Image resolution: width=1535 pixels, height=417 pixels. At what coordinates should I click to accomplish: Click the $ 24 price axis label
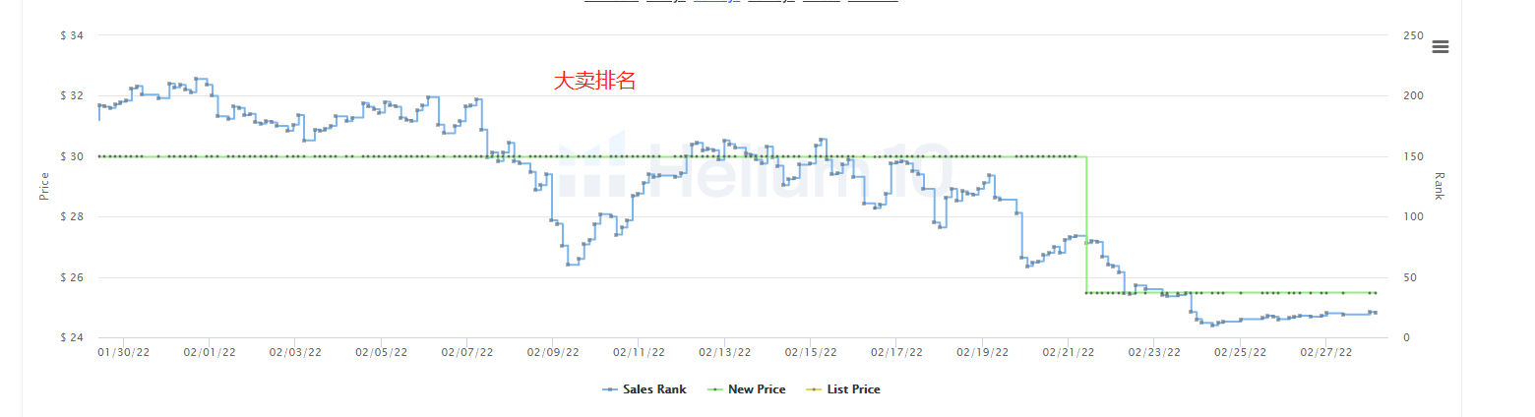(x=72, y=338)
